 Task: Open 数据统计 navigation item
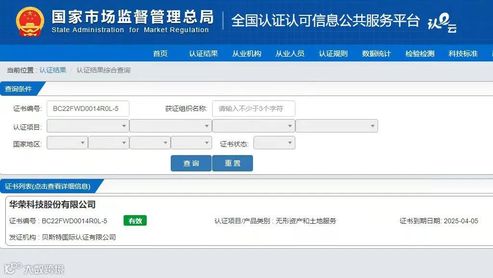[x=376, y=53]
